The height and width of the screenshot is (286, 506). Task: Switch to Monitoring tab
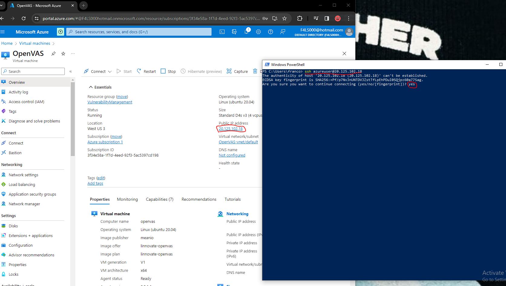[x=127, y=199]
